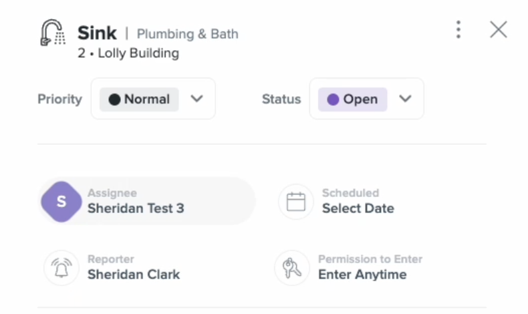Change assignee Sheridan Test 3

coord(136,208)
